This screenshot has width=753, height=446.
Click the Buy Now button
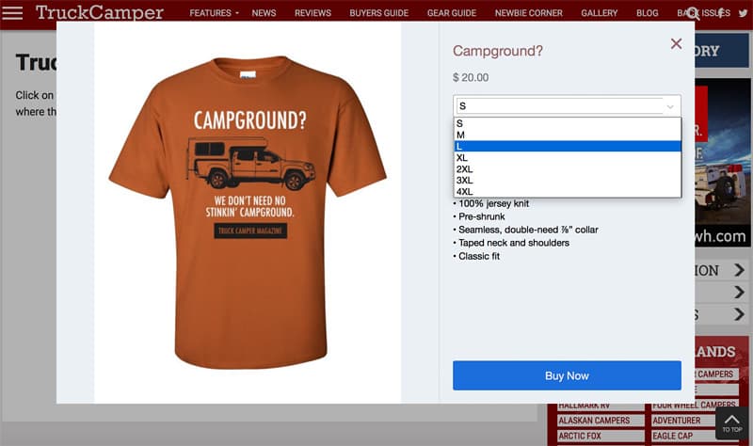567,375
